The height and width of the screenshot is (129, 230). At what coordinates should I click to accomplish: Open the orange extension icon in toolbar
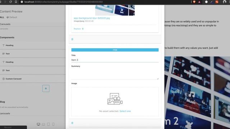pos(217,2)
